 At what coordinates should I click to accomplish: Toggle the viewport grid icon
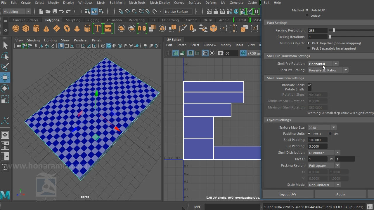61,46
